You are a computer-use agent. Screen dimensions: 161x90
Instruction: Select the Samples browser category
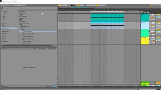pyautogui.click(x=5, y=38)
